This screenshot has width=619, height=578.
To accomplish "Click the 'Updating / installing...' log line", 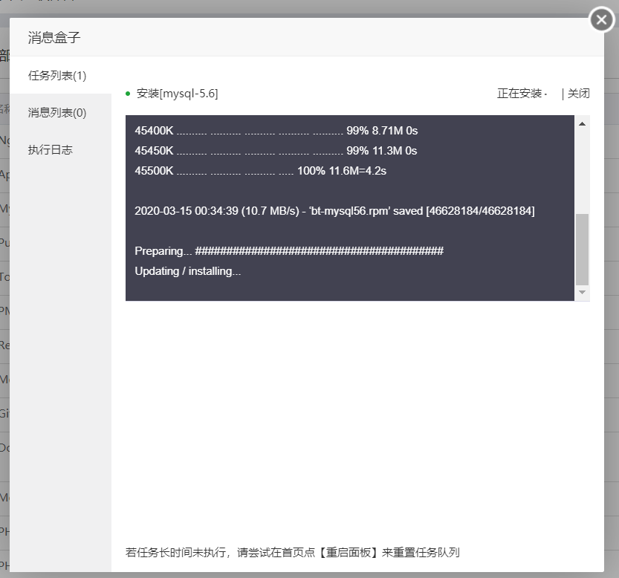I will coord(187,271).
